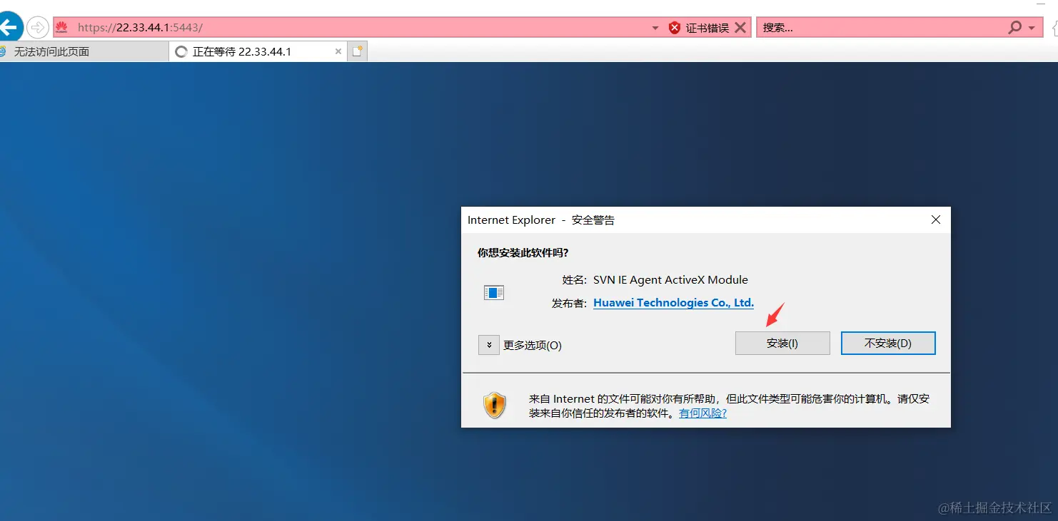Open the 有何风险? risk link
This screenshot has width=1058, height=521.
pos(702,413)
